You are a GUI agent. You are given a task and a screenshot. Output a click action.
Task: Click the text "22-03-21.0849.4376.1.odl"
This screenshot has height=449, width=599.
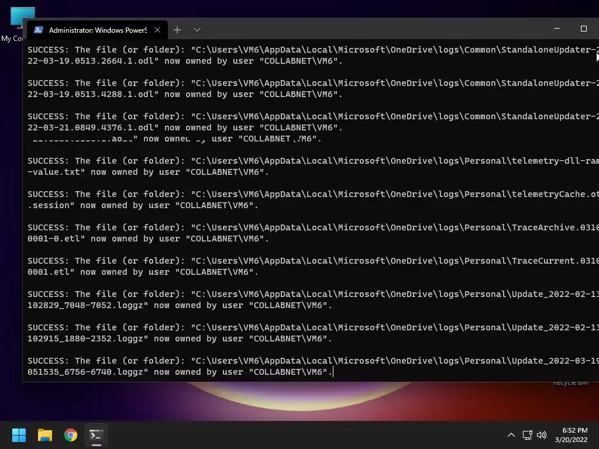tap(91, 127)
